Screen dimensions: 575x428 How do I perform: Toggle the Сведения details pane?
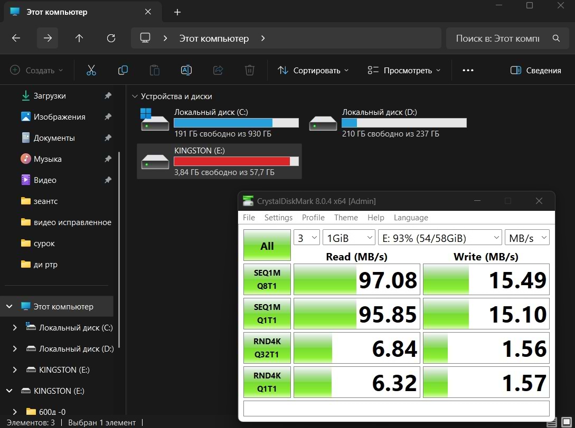point(536,70)
